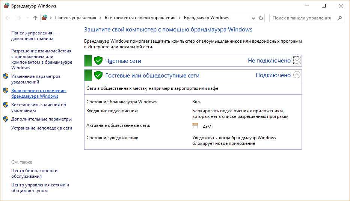This screenshot has width=350, height=201.
Task: Click the search magnifier icon
Action: click(339, 18)
